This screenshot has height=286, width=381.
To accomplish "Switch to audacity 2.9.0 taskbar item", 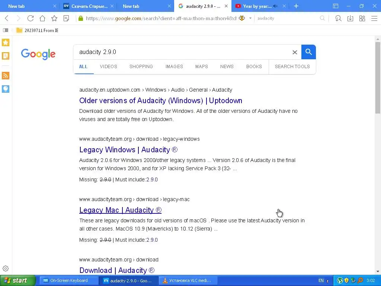I will click(x=129, y=280).
